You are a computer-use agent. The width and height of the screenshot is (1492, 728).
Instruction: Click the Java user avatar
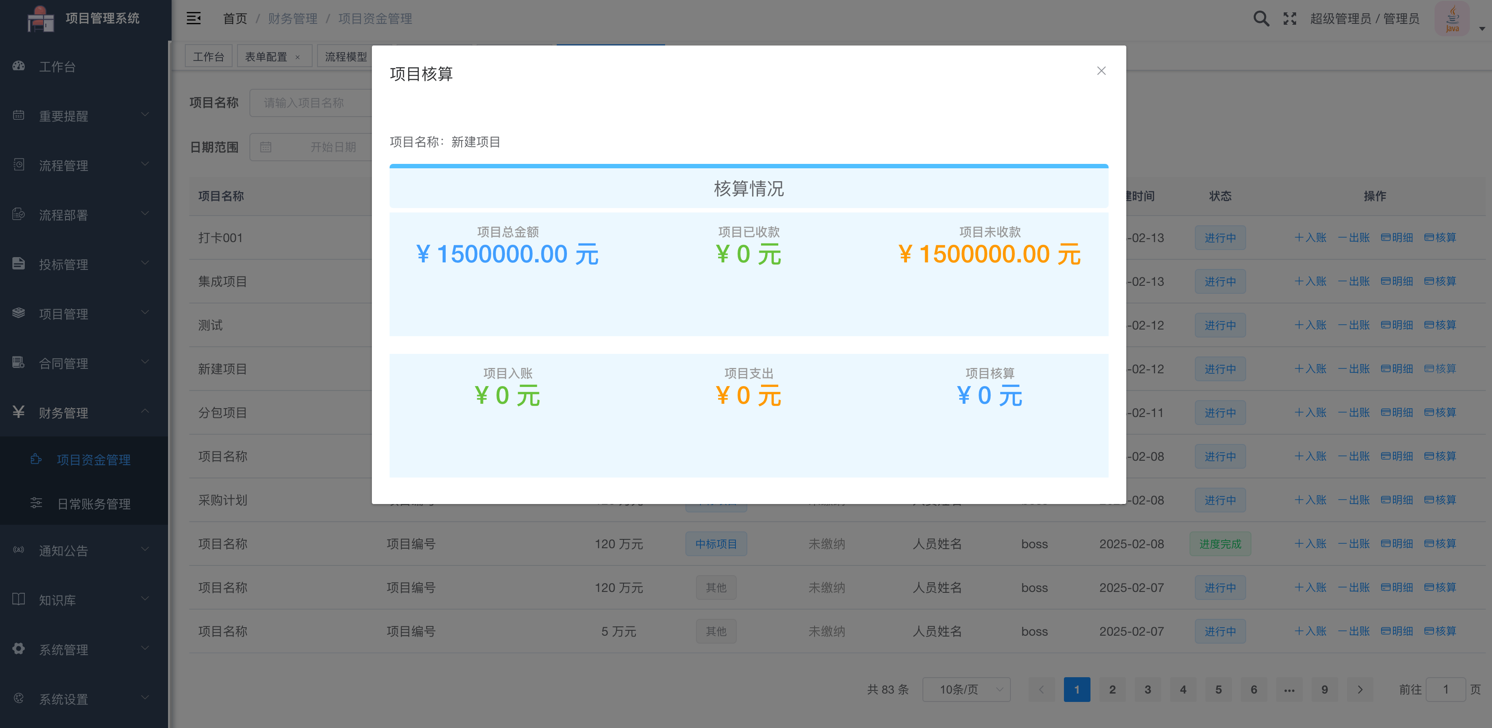[x=1451, y=19]
